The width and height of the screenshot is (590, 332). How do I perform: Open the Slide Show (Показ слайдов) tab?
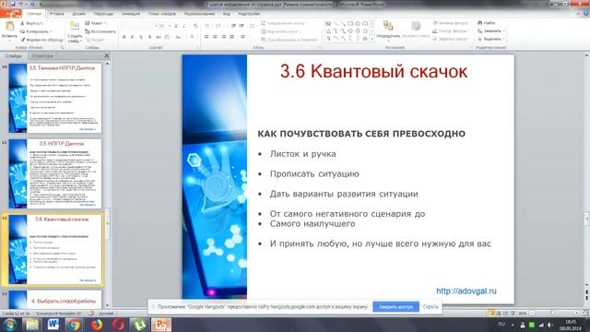click(162, 14)
